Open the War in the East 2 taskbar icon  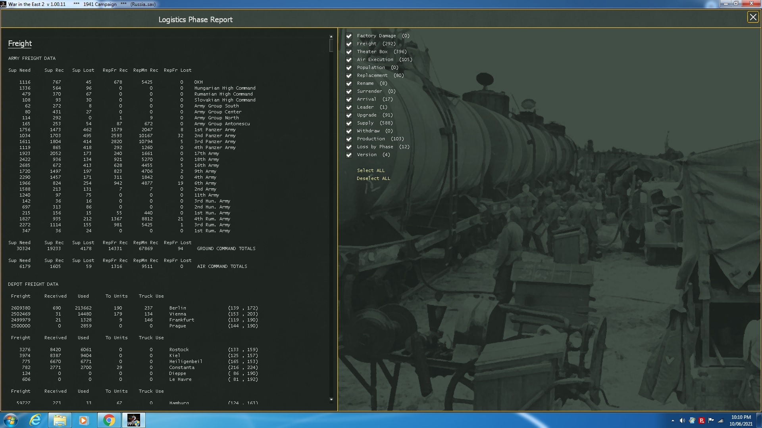(134, 420)
